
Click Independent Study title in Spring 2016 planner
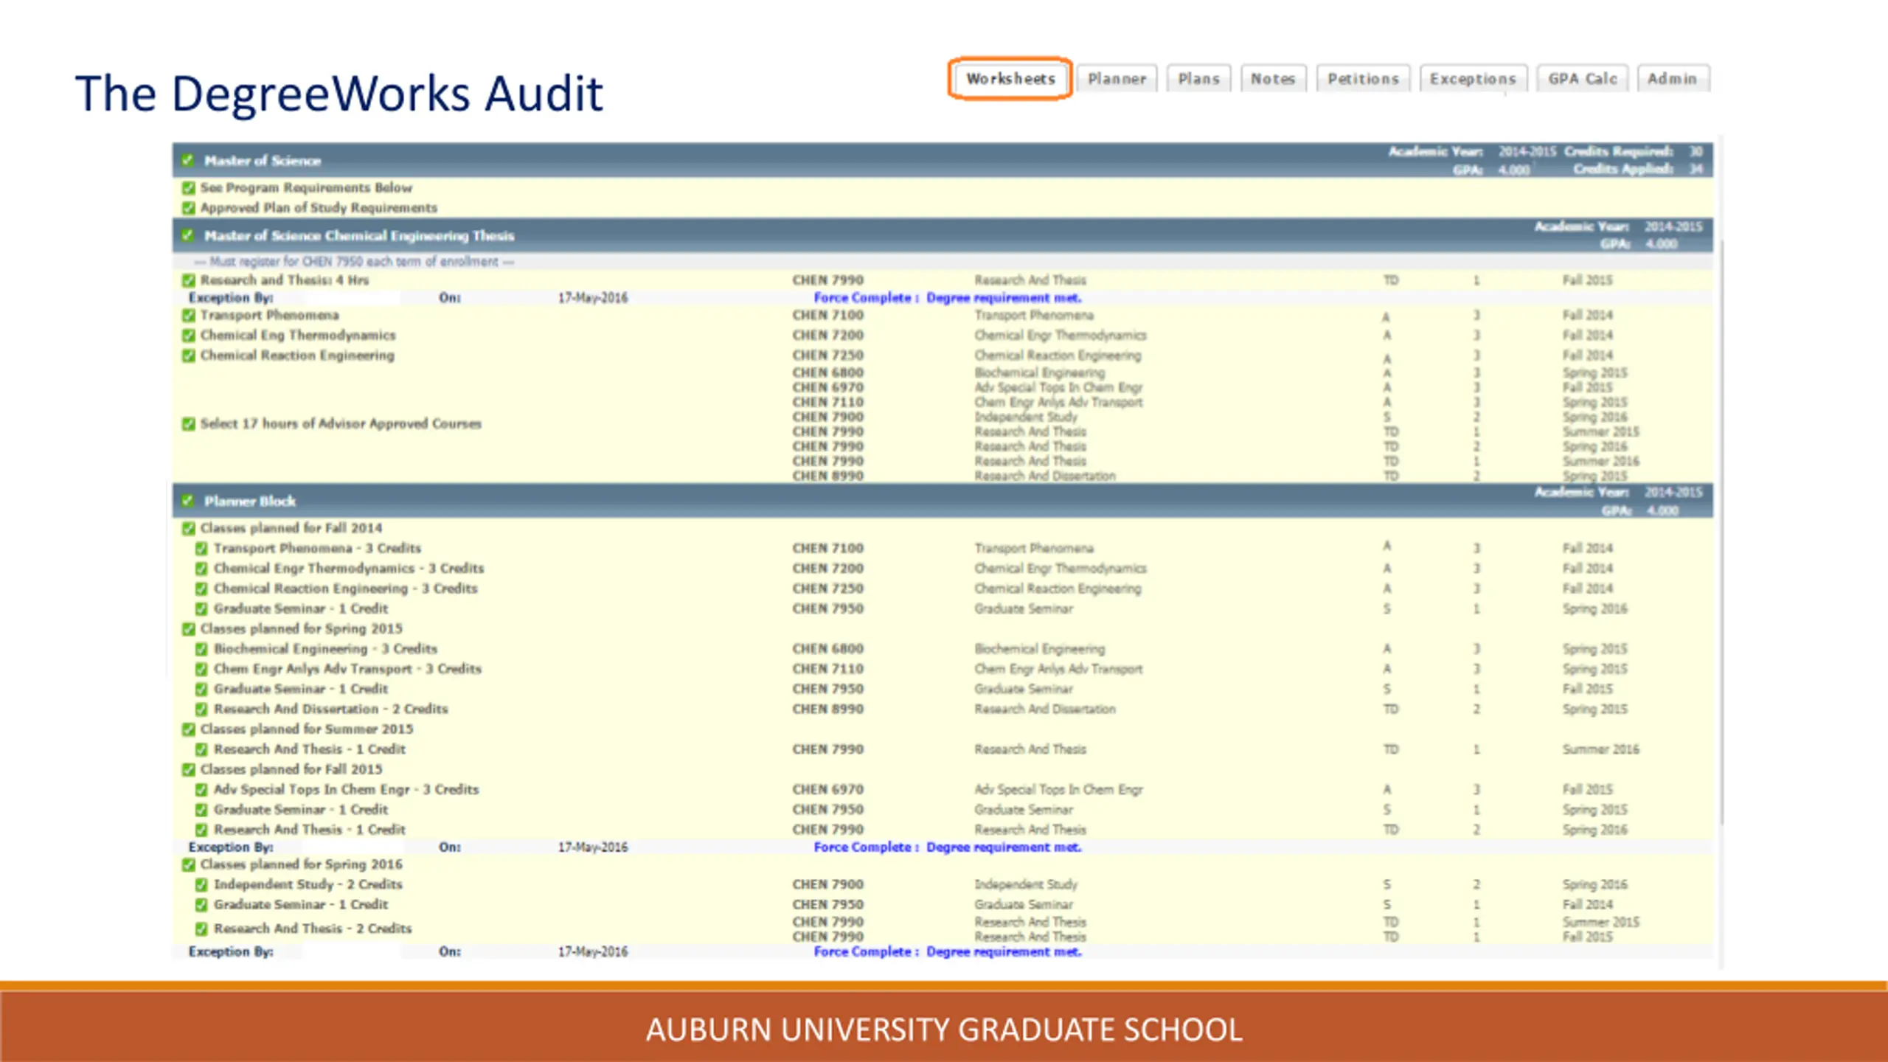[1026, 884]
